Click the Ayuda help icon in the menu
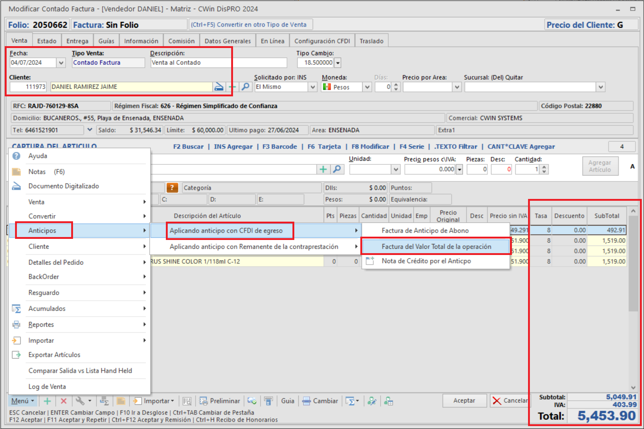 tap(17, 156)
